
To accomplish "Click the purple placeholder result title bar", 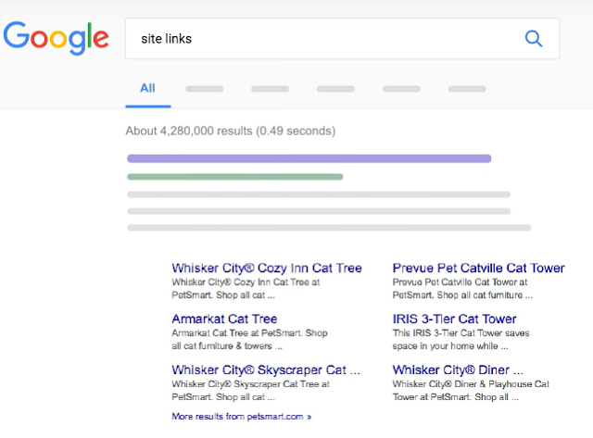I will click(309, 158).
